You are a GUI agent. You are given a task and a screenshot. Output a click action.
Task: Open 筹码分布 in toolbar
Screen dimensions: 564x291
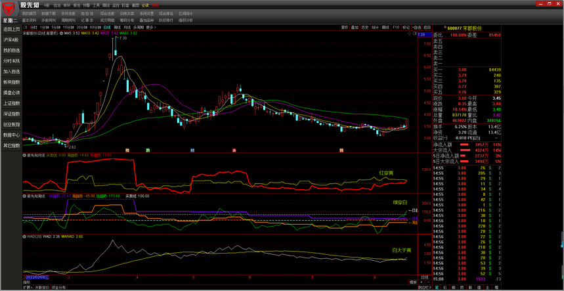(127, 20)
